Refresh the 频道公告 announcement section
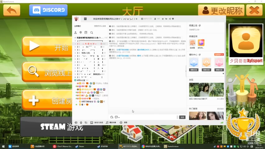 click(x=200, y=26)
